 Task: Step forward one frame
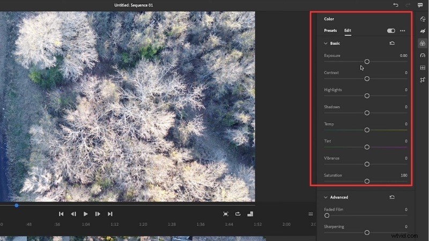coord(98,214)
